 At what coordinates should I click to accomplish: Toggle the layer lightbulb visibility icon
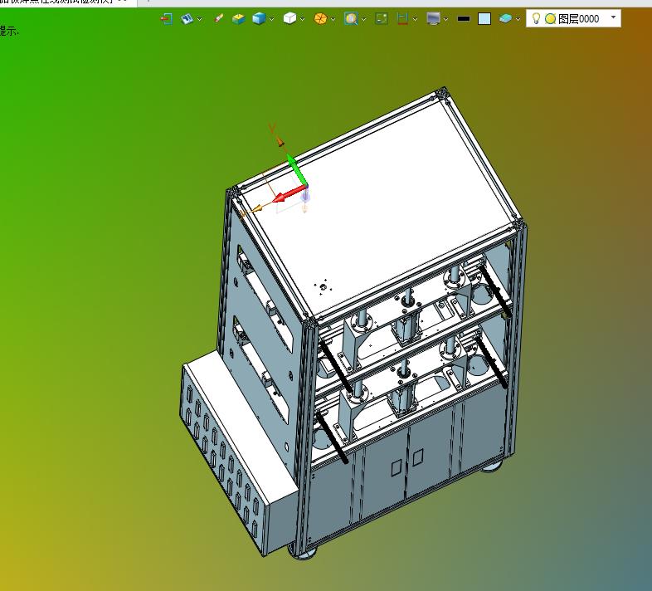pos(536,18)
